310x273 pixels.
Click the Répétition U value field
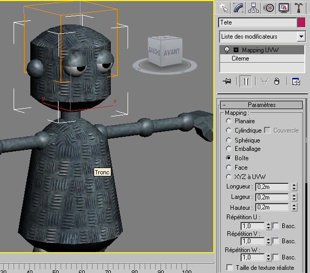coord(252,226)
